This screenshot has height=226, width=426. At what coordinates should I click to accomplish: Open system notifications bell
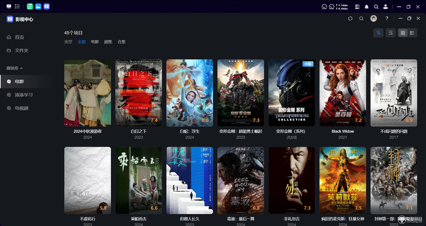366,7
